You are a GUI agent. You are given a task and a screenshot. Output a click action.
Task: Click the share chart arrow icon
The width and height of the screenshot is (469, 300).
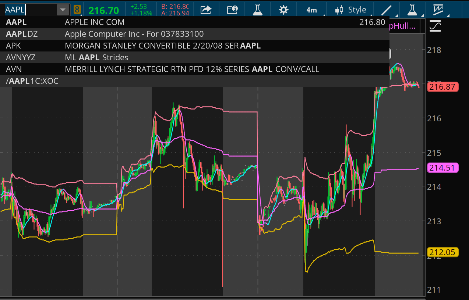point(206,10)
